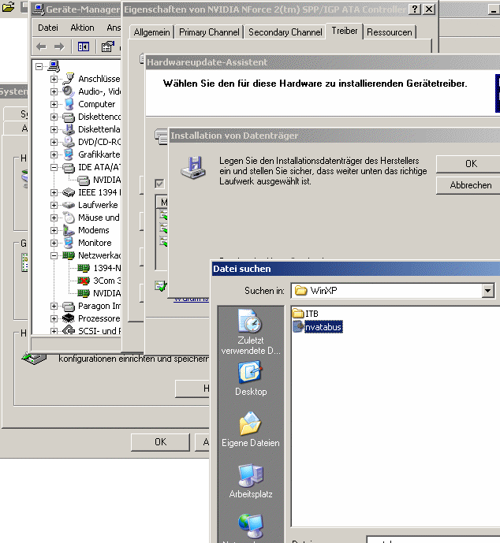Switch to the Ressourcen tab
The height and width of the screenshot is (543, 500).
(390, 32)
